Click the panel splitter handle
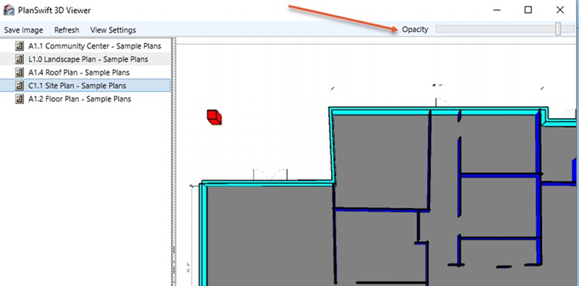579x286 pixels. 173,161
